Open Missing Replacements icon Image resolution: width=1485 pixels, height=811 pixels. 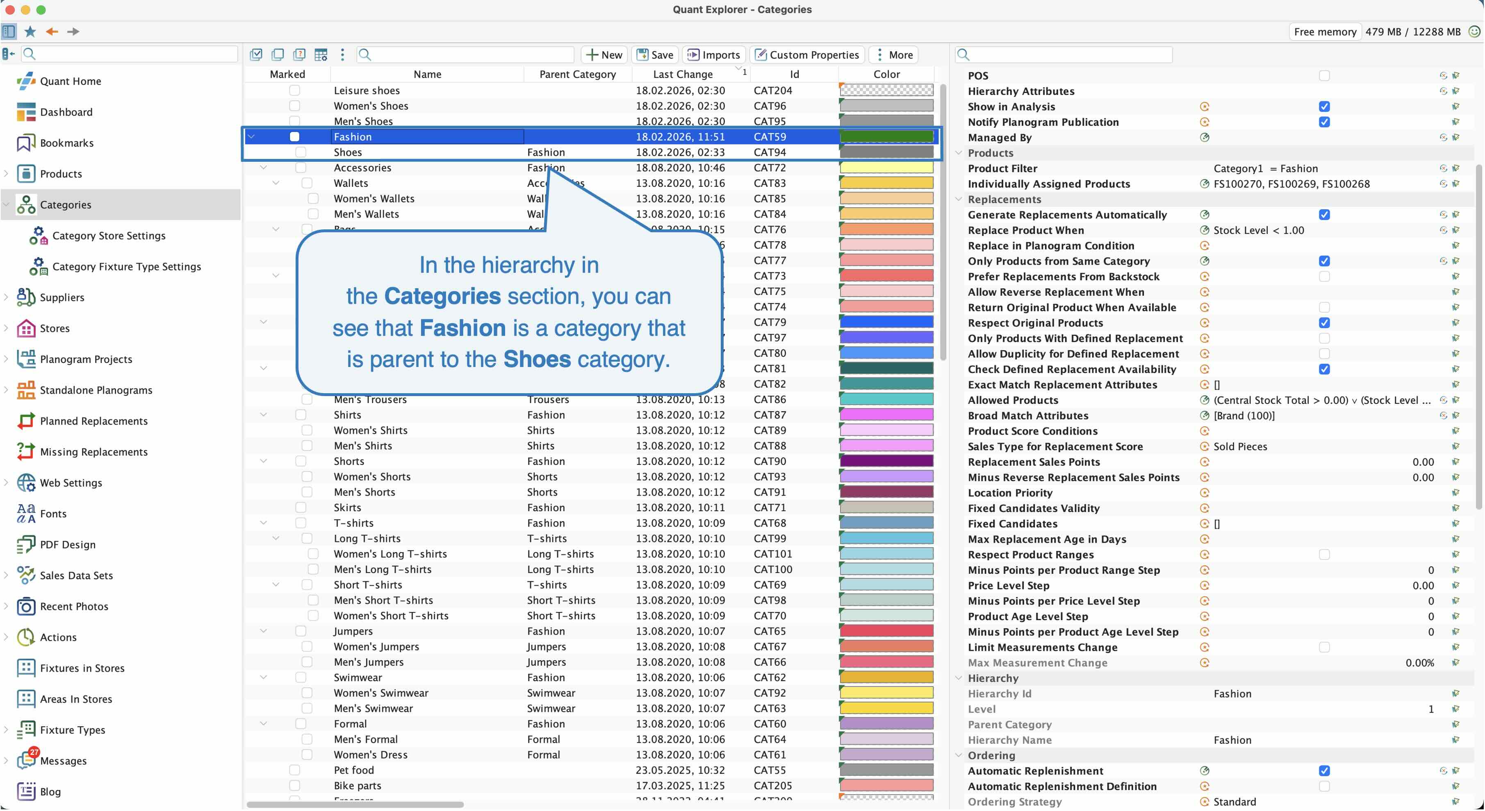[26, 452]
